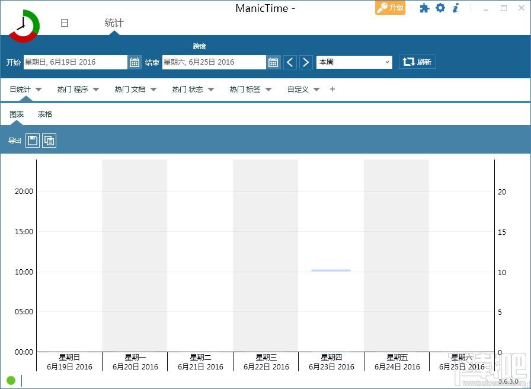Click the ManicTime clock logo
Viewport: 531px width, 389px height.
pyautogui.click(x=24, y=26)
